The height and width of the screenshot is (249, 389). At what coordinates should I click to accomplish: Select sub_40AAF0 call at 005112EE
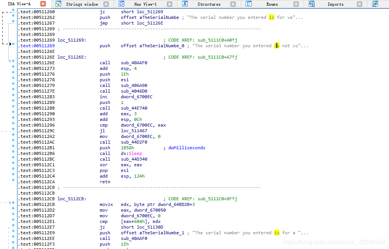(134, 238)
